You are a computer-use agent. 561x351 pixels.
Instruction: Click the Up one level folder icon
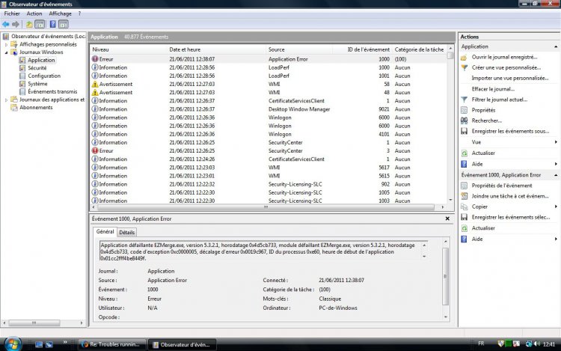(29, 25)
